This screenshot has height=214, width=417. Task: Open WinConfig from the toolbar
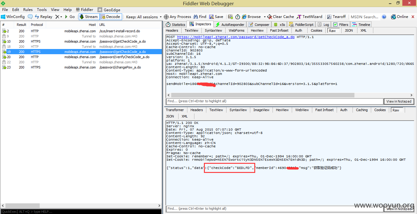tap(13, 17)
